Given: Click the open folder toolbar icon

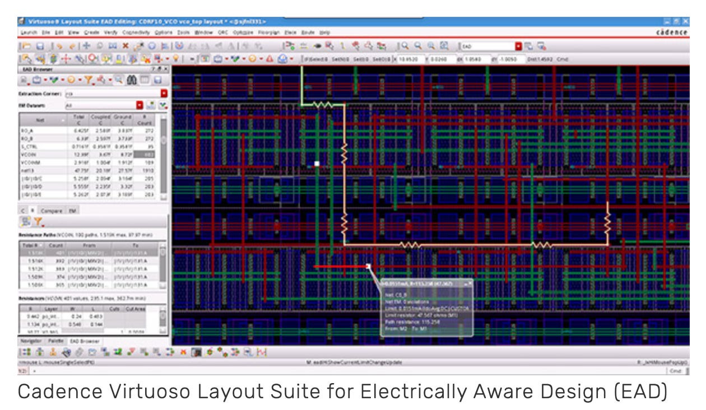Looking at the screenshot, I should click(26, 46).
